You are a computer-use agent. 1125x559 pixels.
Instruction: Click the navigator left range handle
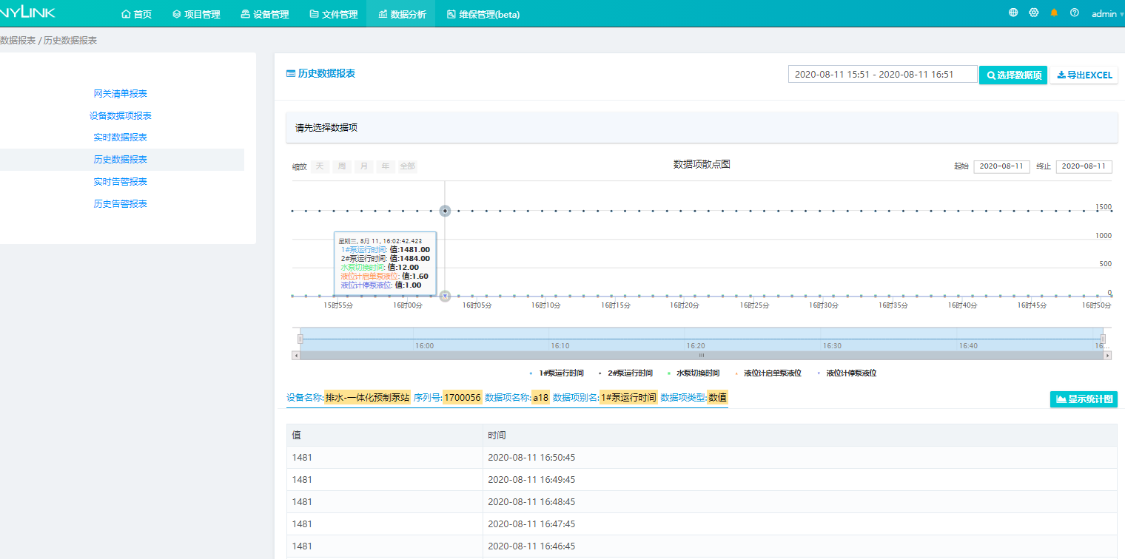[300, 339]
